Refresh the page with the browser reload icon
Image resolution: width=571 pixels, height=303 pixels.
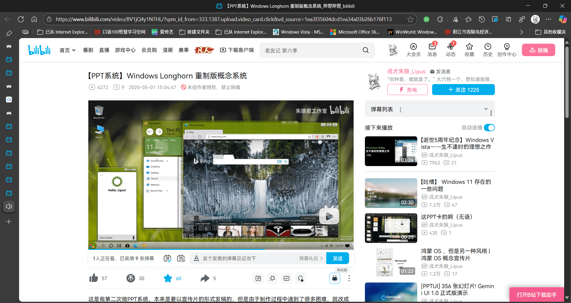(21, 19)
